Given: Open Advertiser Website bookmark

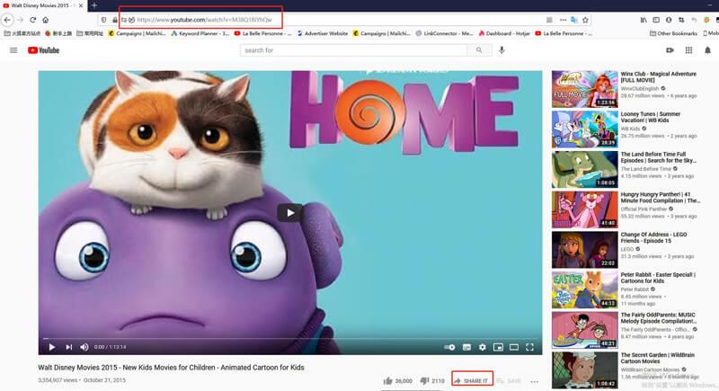Looking at the screenshot, I should 323,33.
